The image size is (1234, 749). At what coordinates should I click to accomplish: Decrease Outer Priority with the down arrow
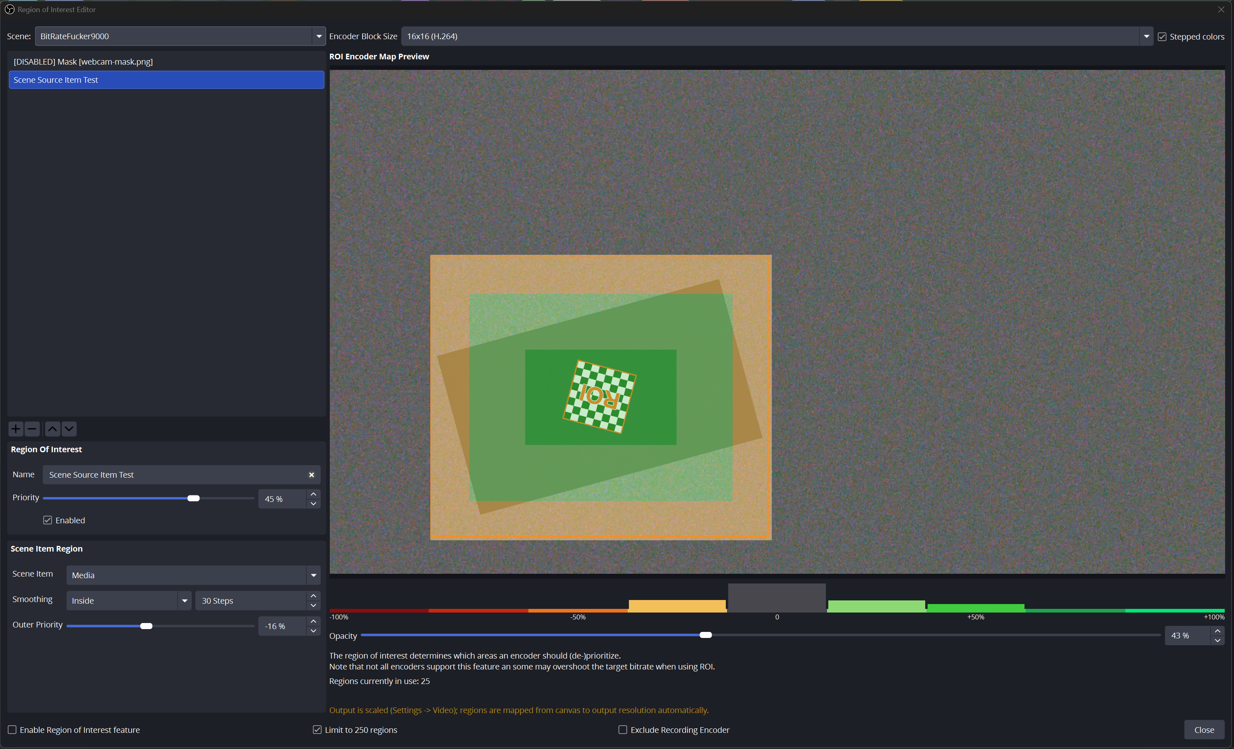[x=314, y=631]
